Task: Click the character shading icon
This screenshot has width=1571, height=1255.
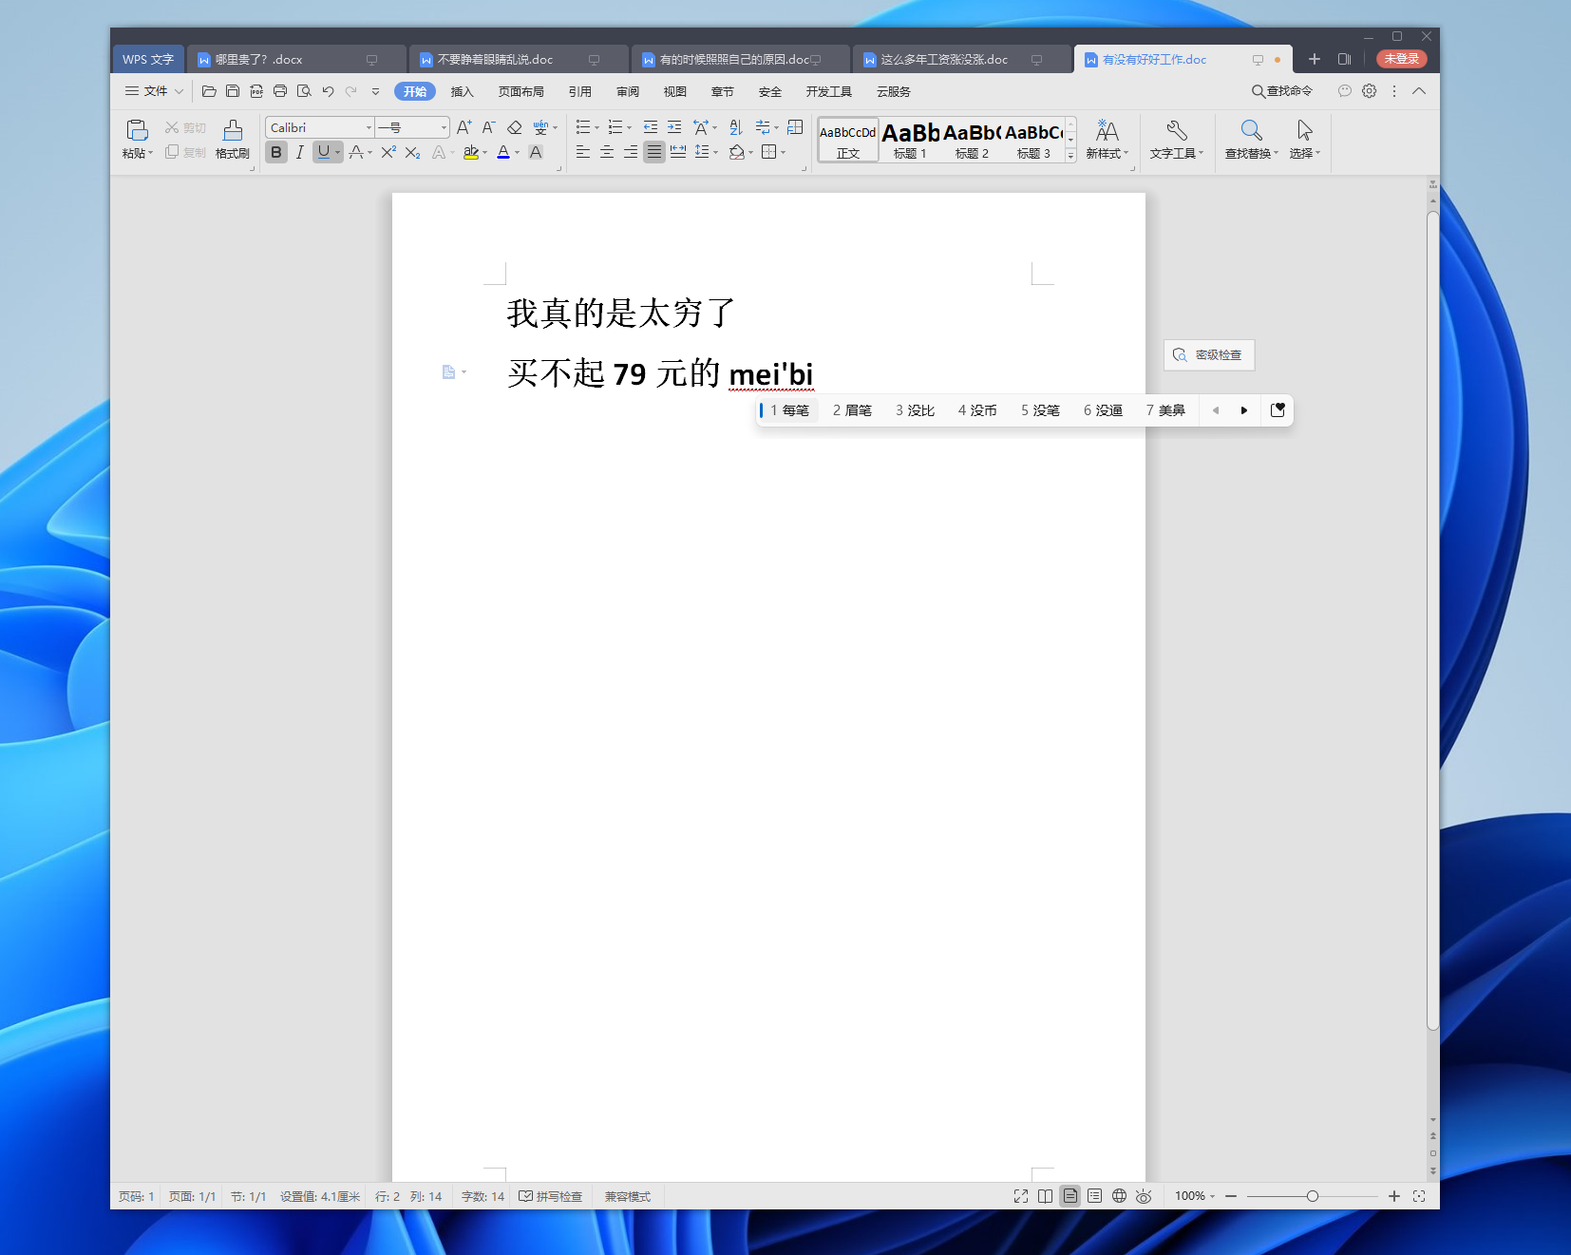Action: point(536,152)
